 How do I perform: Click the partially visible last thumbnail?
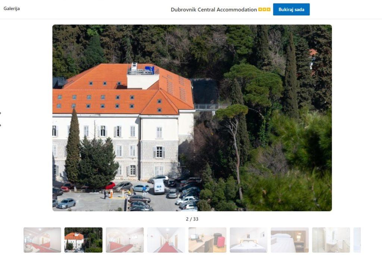(x=357, y=240)
